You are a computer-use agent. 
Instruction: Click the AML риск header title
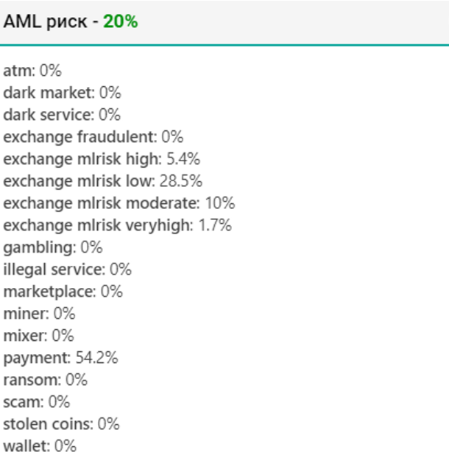[50, 22]
